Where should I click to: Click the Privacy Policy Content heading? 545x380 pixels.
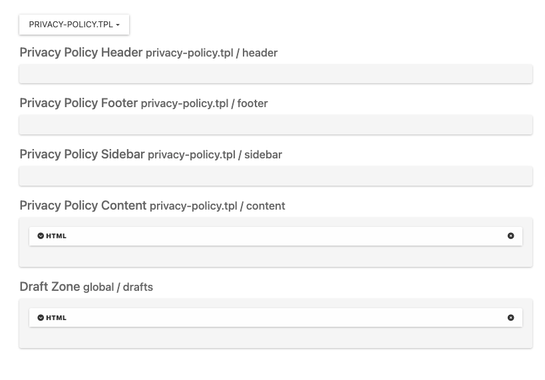[x=83, y=206]
